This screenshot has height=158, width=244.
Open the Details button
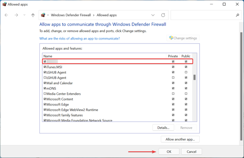(163, 128)
